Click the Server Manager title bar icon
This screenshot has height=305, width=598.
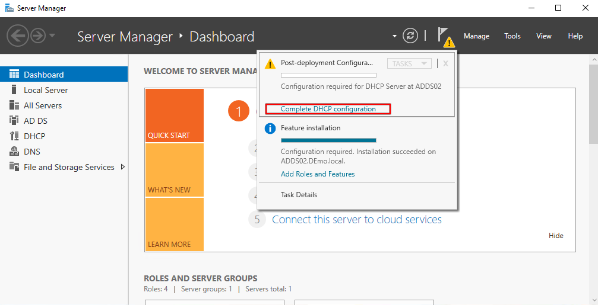pos(9,8)
